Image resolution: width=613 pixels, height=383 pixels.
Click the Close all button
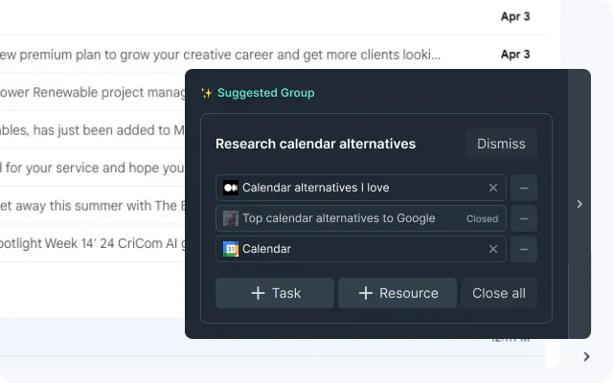(499, 293)
